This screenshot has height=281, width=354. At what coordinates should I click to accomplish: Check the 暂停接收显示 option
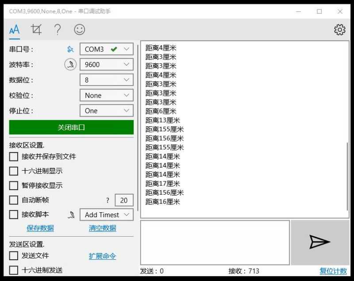click(x=14, y=186)
